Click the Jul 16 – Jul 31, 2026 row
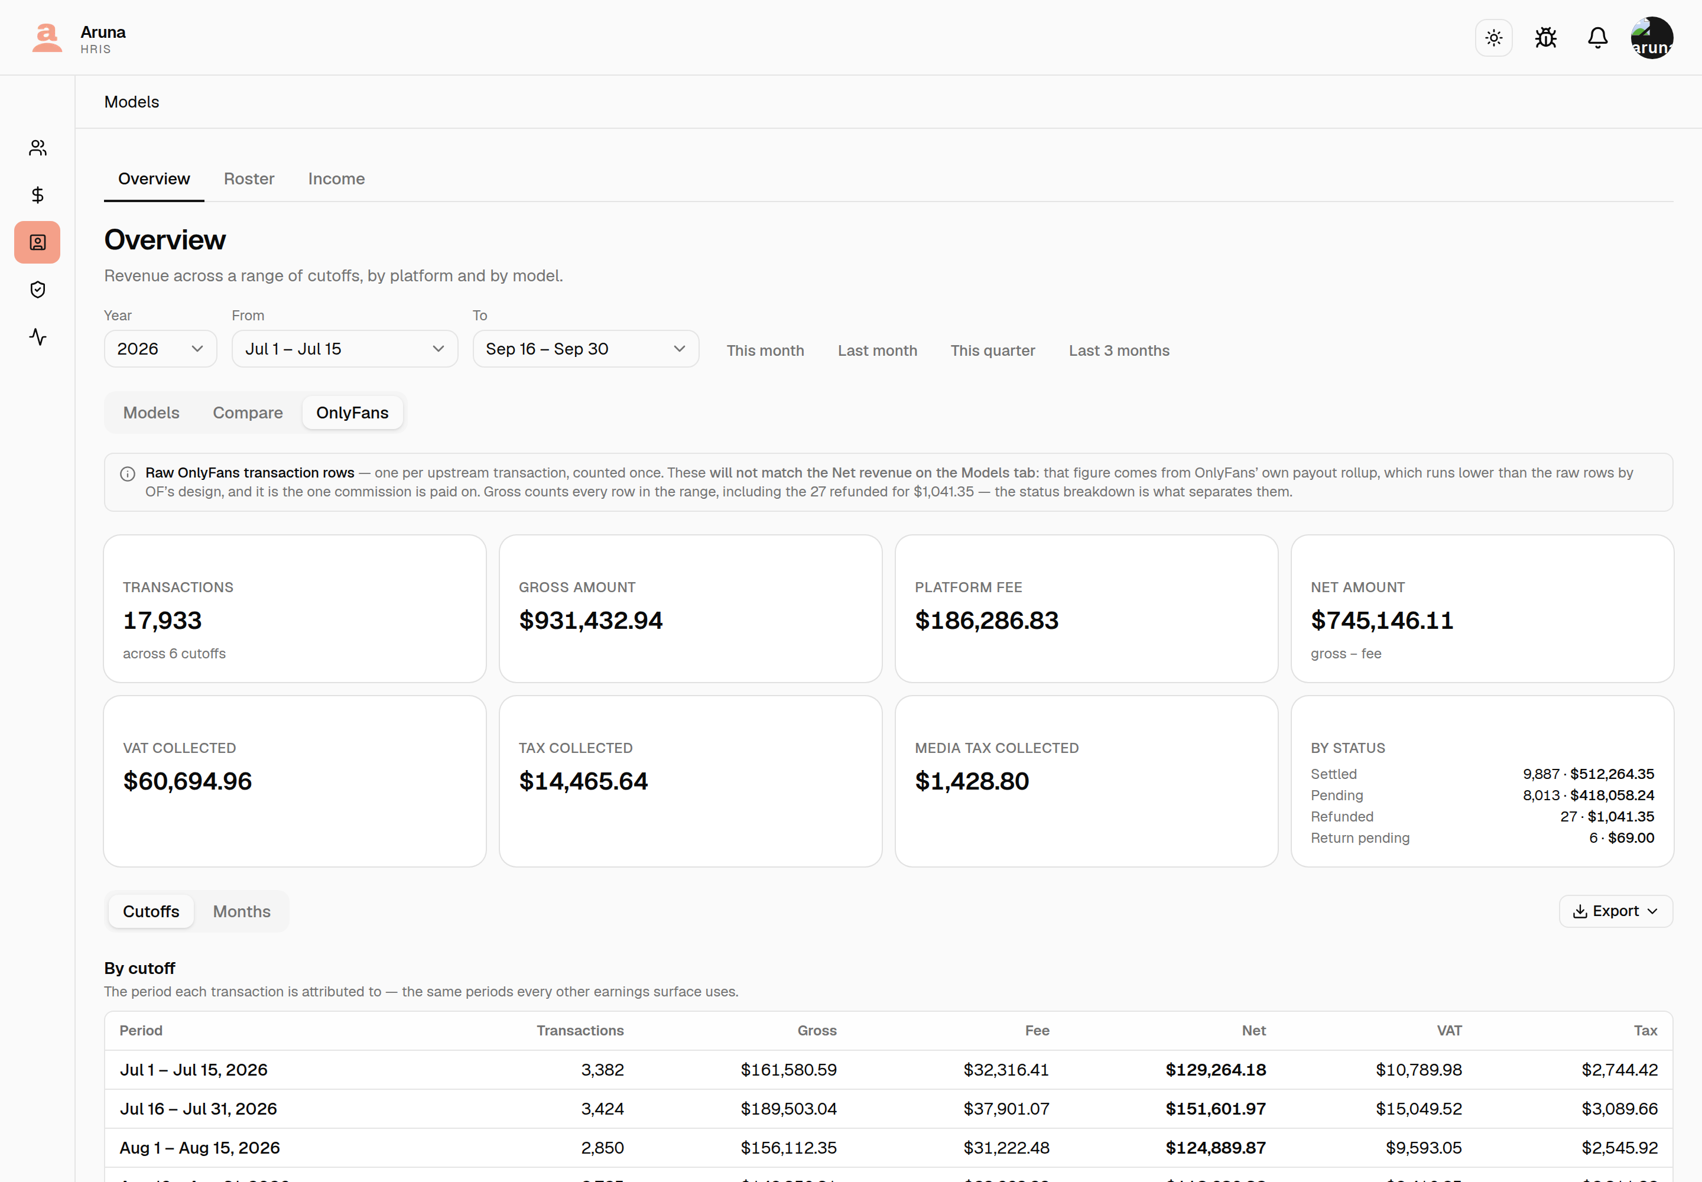This screenshot has width=1702, height=1182. (888, 1109)
